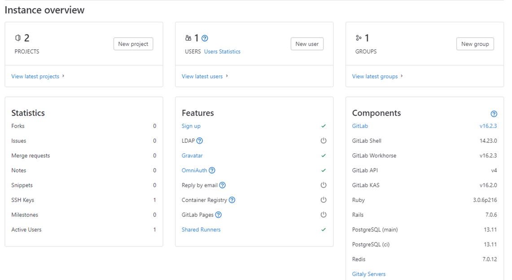Click the Container Registry power icon
The width and height of the screenshot is (512, 280).
point(323,200)
